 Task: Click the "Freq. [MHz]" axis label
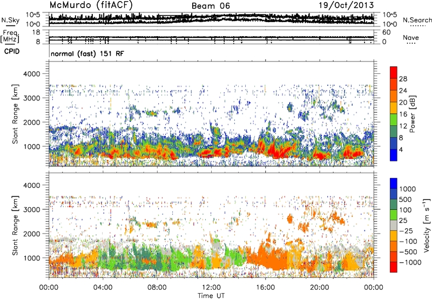(10, 37)
